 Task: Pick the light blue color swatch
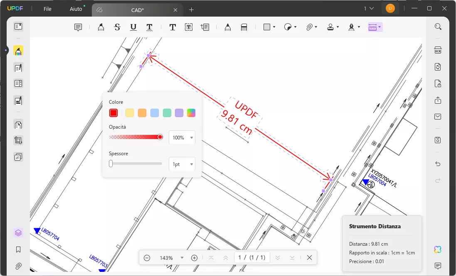[x=154, y=113]
